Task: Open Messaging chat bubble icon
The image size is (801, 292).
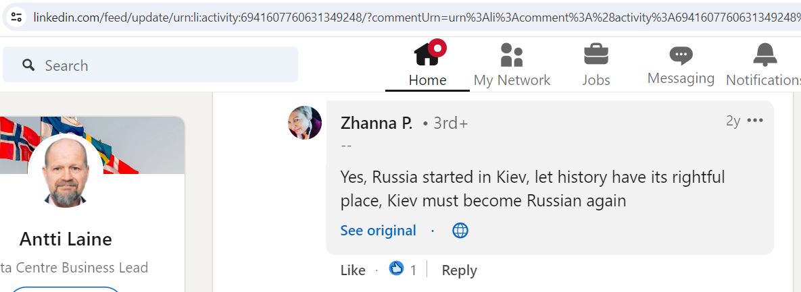Action: coord(681,55)
